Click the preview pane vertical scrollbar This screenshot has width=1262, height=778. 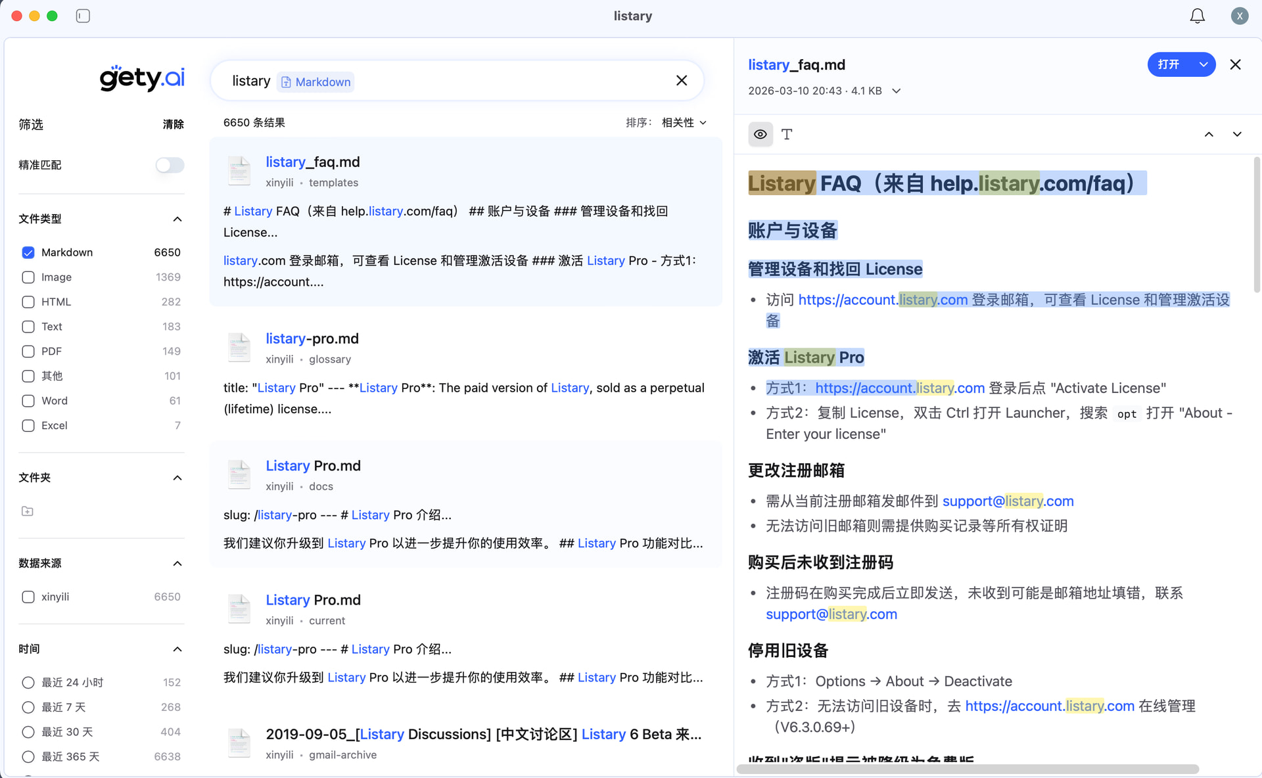coord(1257,225)
